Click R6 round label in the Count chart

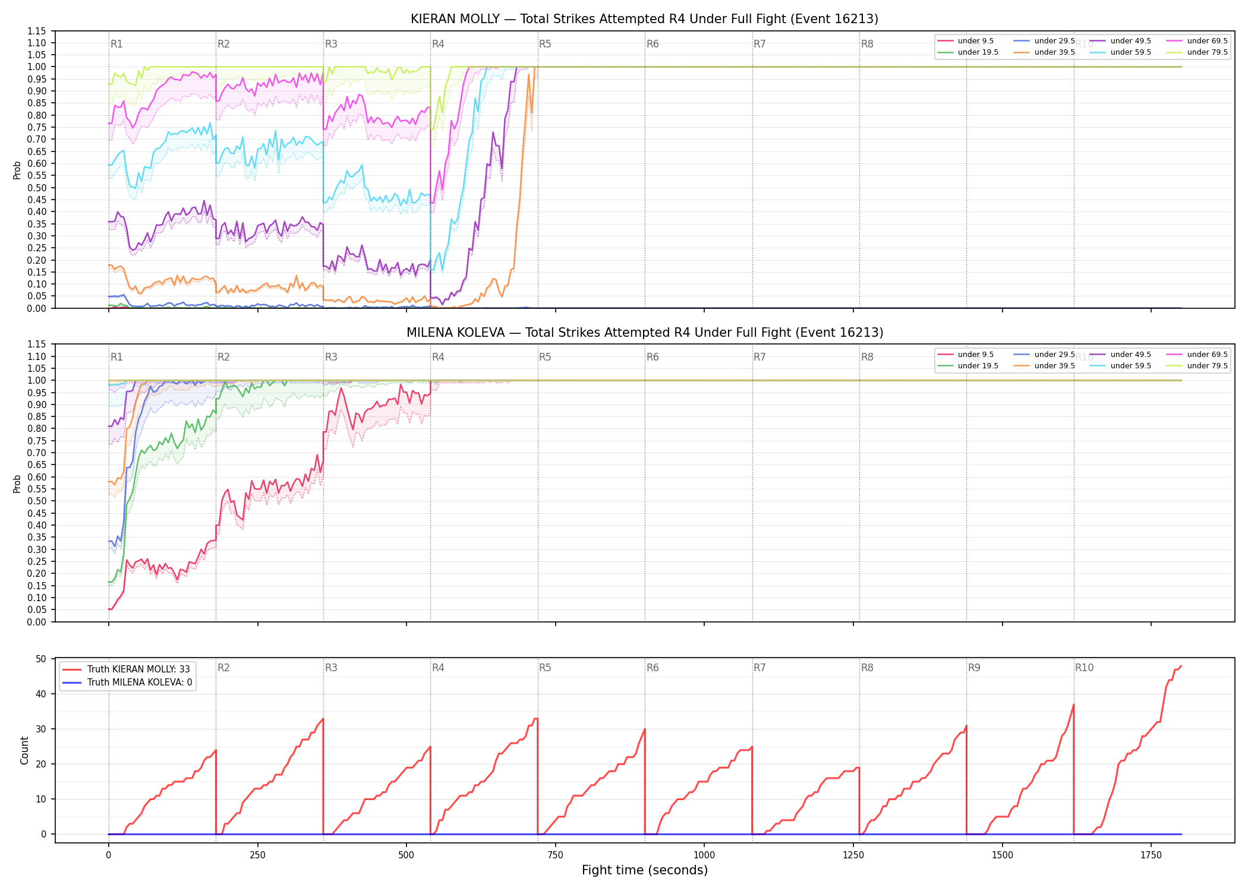point(653,668)
